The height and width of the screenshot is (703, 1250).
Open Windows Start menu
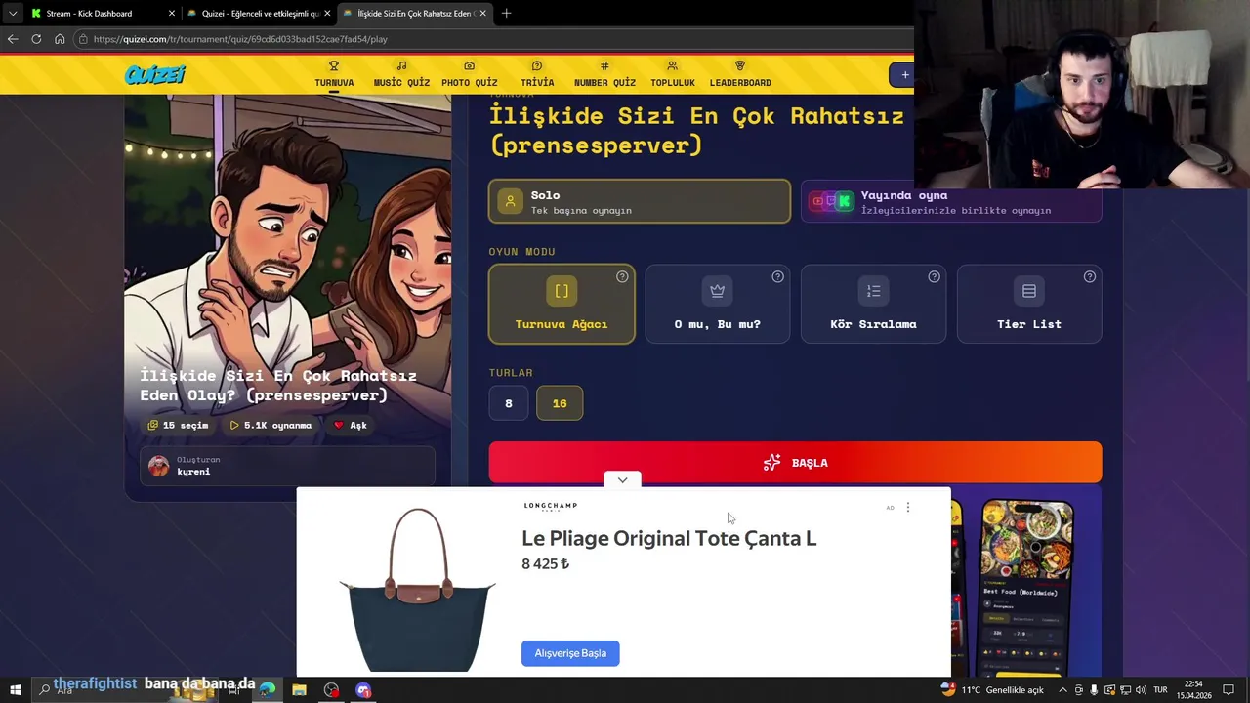pos(16,690)
